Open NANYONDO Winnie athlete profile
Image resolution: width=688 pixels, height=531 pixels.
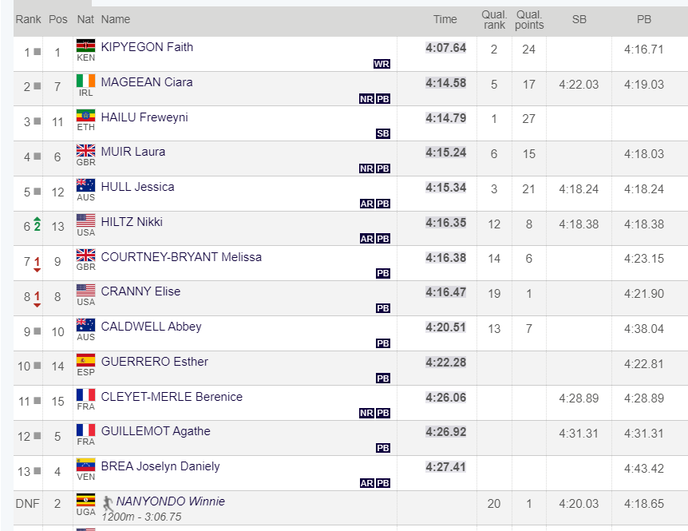[x=170, y=501]
